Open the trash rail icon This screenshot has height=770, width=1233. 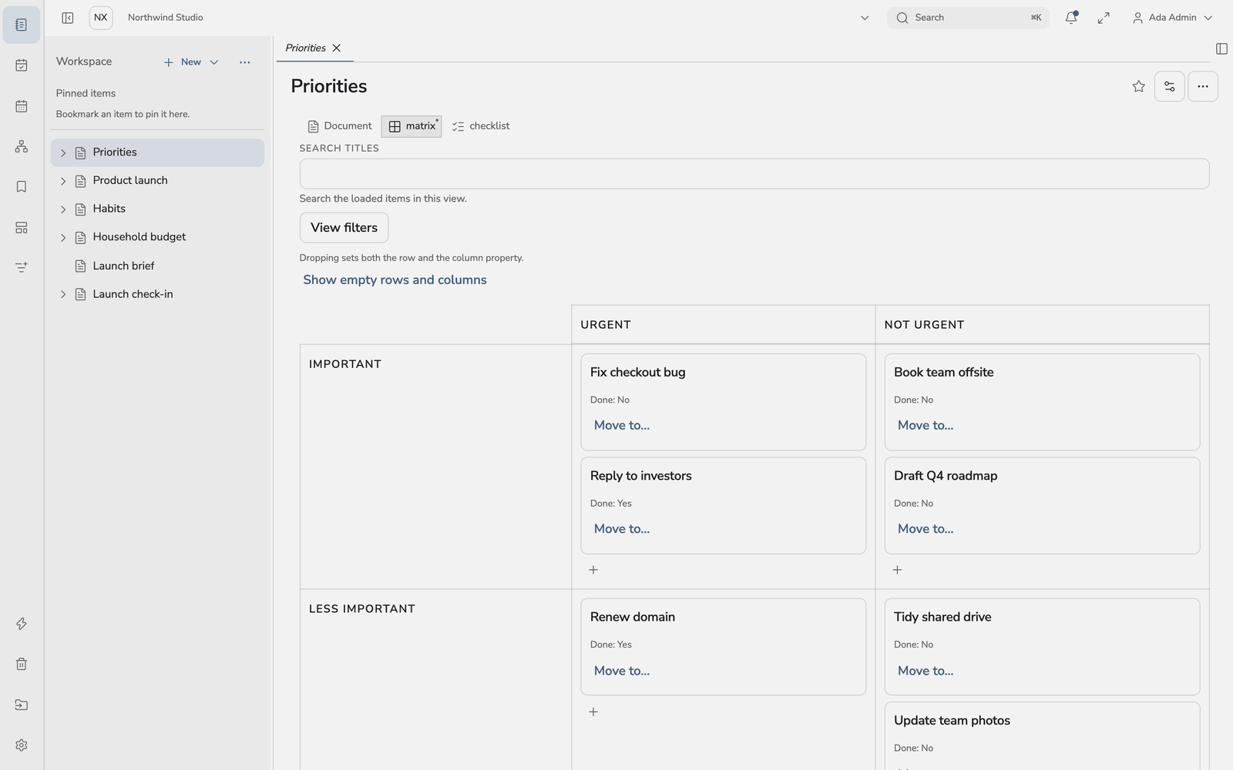coord(22,665)
